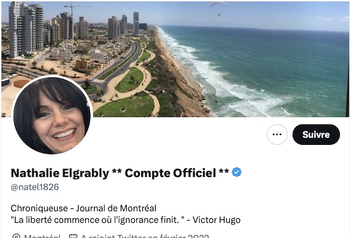350x238 pixels.
Task: Select the @natel1826 handle text
Action: pyautogui.click(x=34, y=187)
